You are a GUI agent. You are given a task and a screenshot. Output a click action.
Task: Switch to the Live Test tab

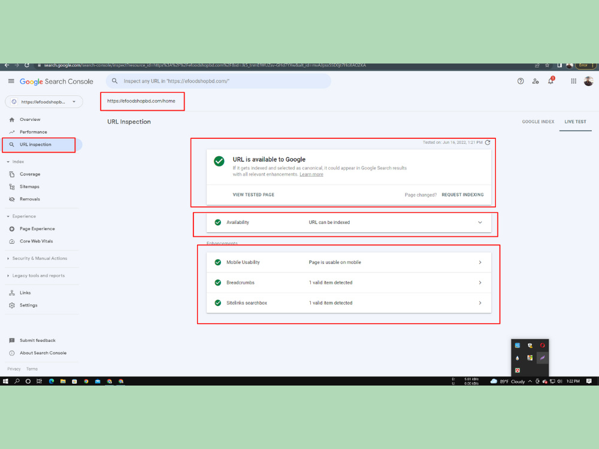tap(575, 122)
